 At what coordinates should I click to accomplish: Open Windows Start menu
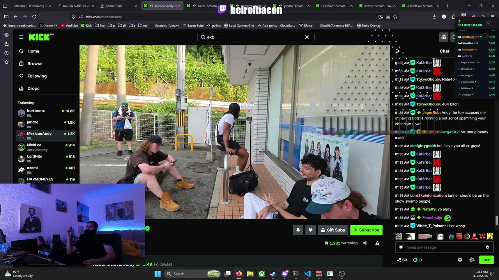tap(157, 274)
